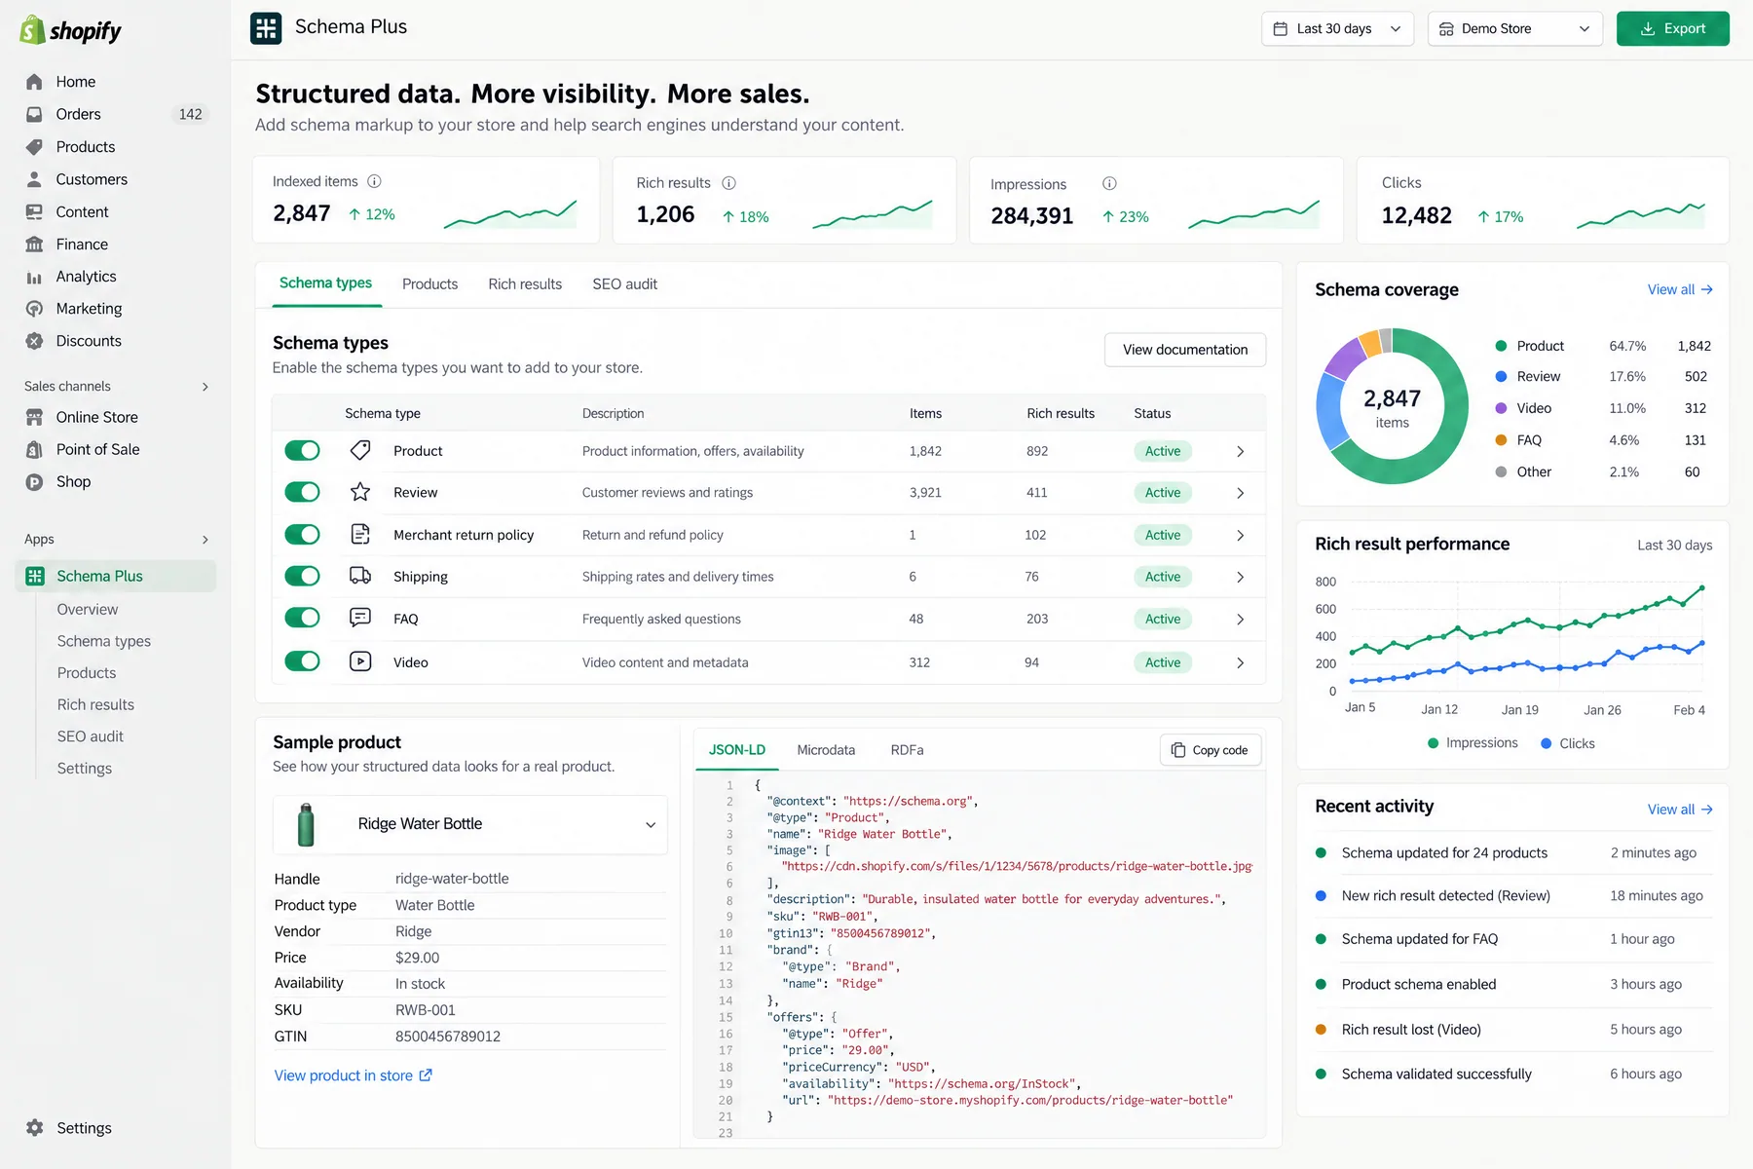Expand the Apps section chevron

(x=205, y=540)
